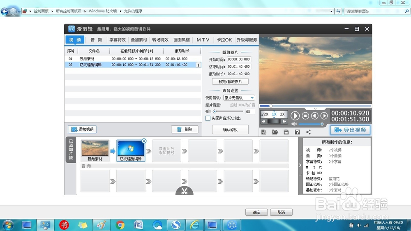
Task: Click the 预览/截取原片 button
Action: point(230,81)
